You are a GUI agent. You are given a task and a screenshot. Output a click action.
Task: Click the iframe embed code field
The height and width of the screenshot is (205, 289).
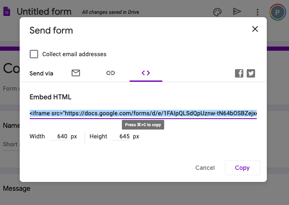tap(143, 113)
